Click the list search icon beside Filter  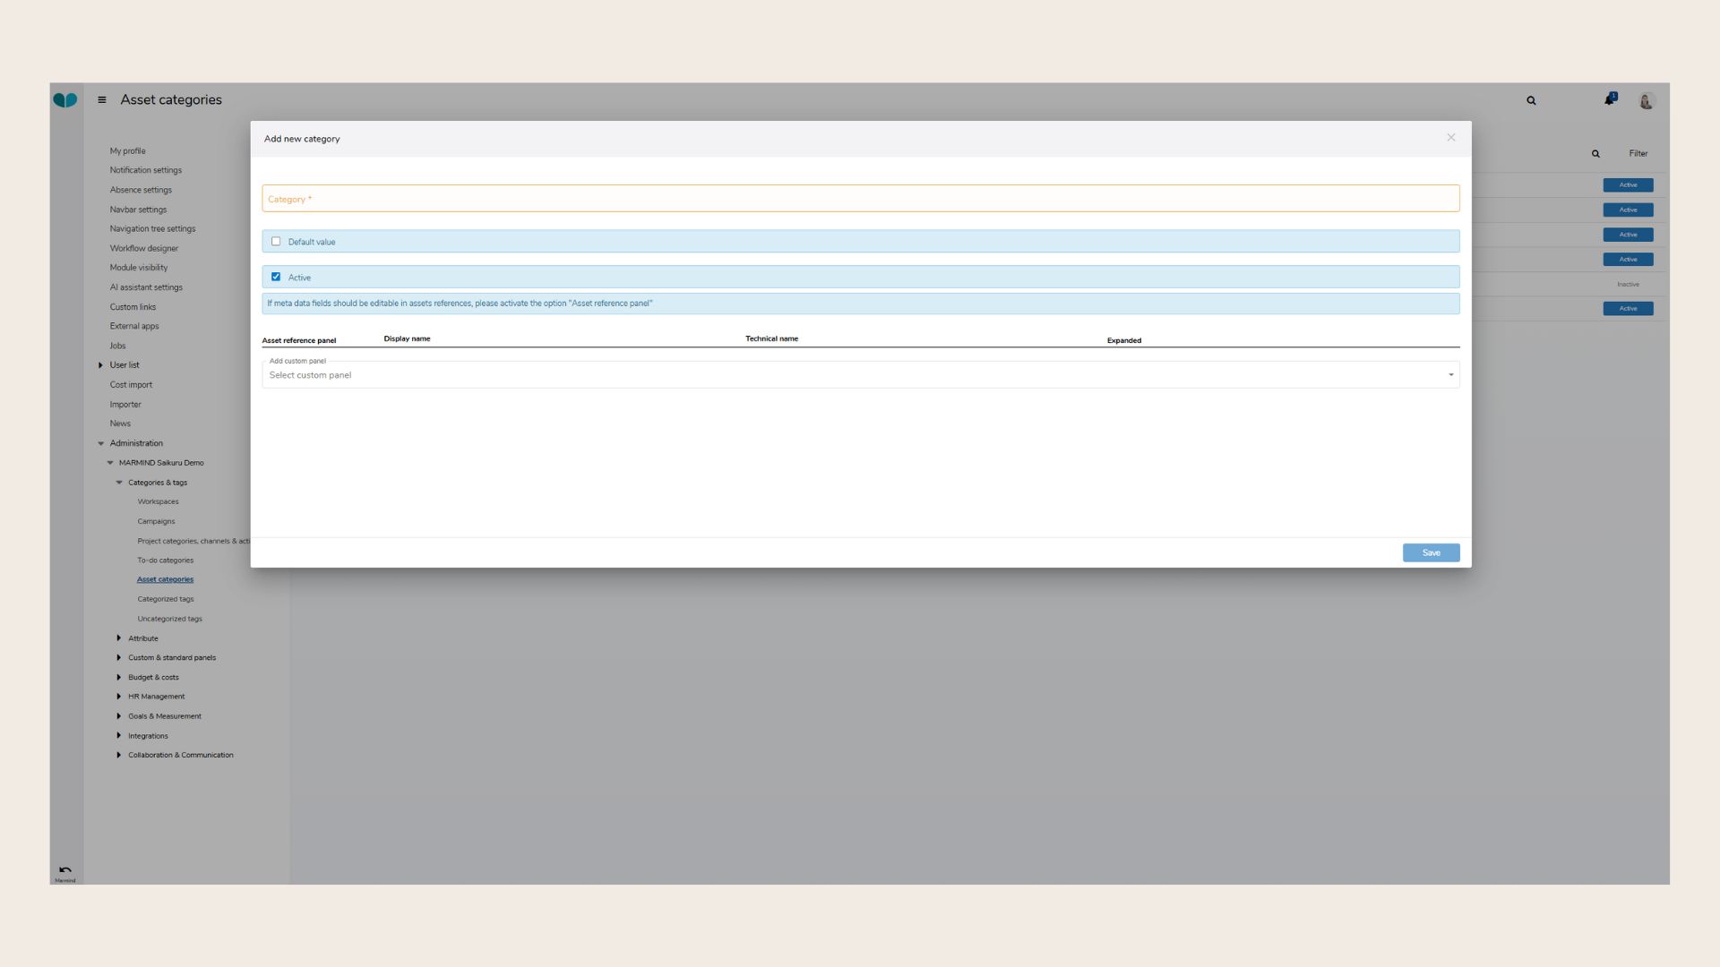pyautogui.click(x=1595, y=154)
